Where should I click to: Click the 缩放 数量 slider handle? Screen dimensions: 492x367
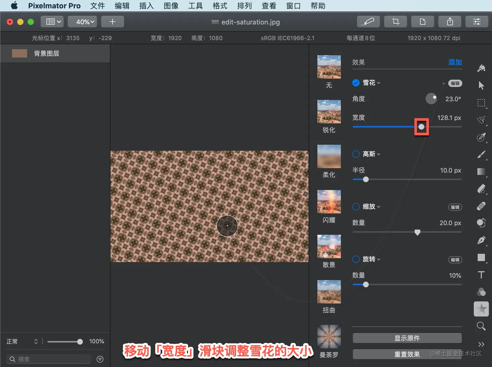(x=417, y=232)
